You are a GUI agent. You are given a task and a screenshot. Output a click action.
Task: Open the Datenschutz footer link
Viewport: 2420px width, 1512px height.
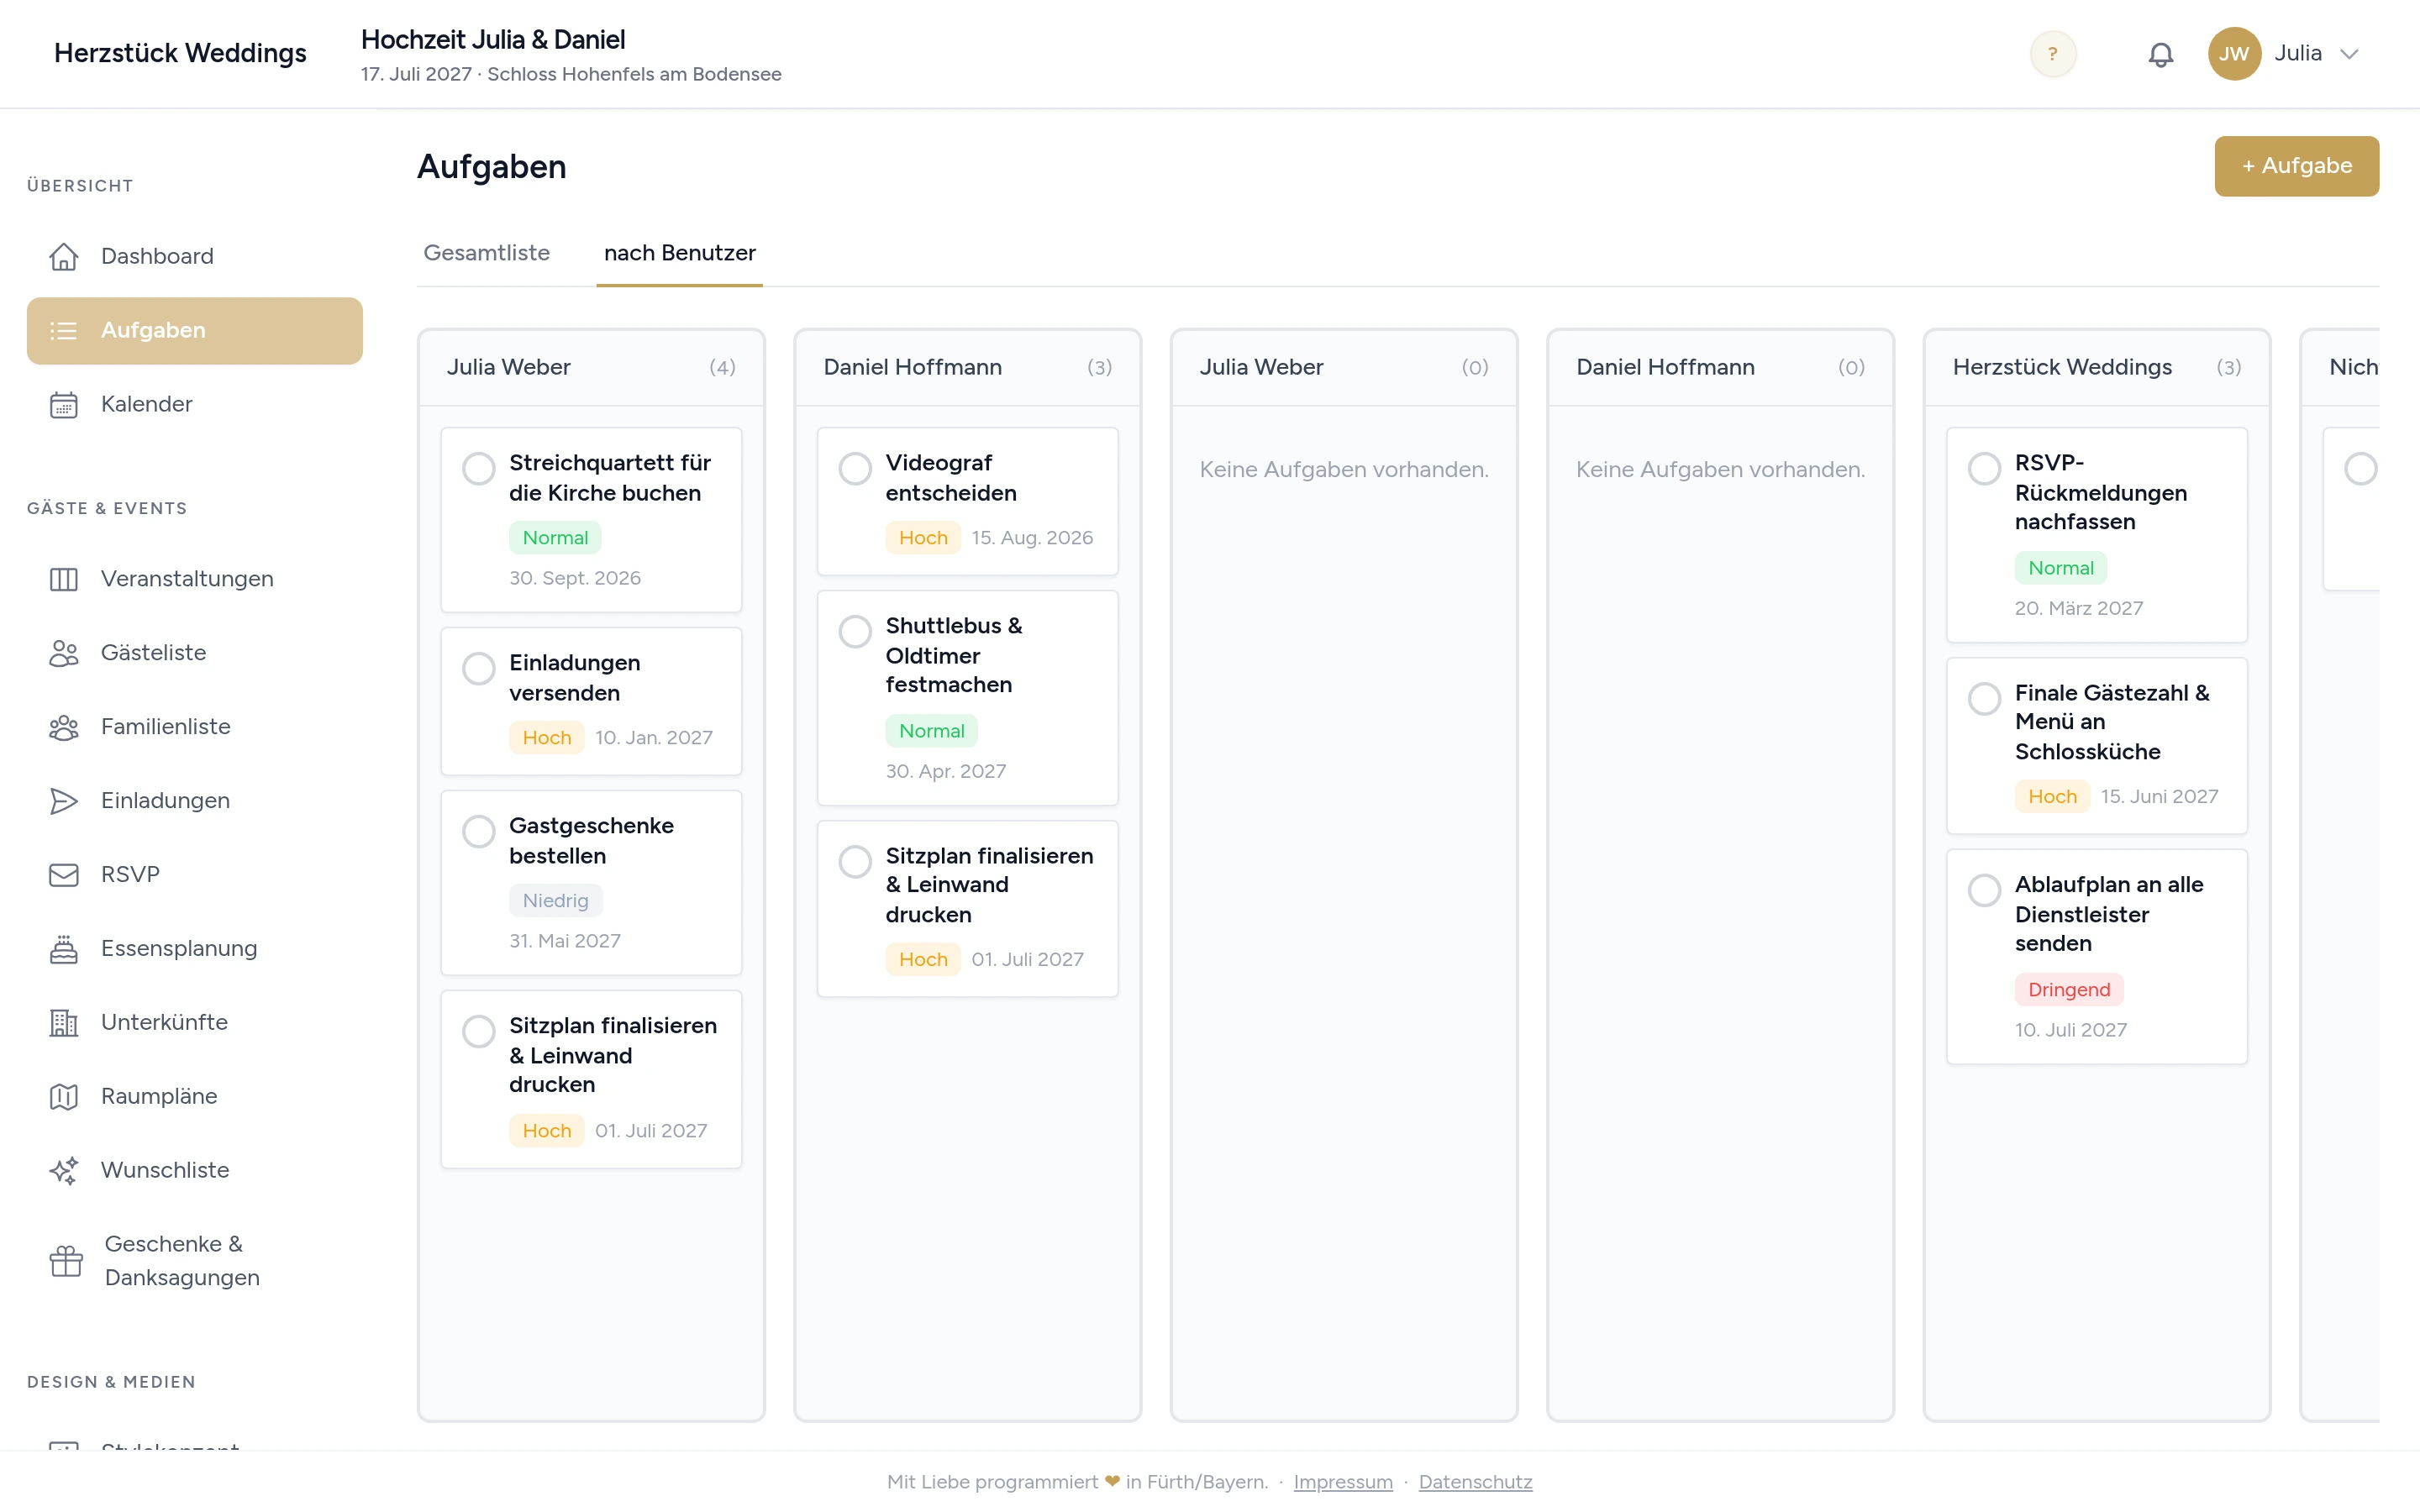[1475, 1482]
